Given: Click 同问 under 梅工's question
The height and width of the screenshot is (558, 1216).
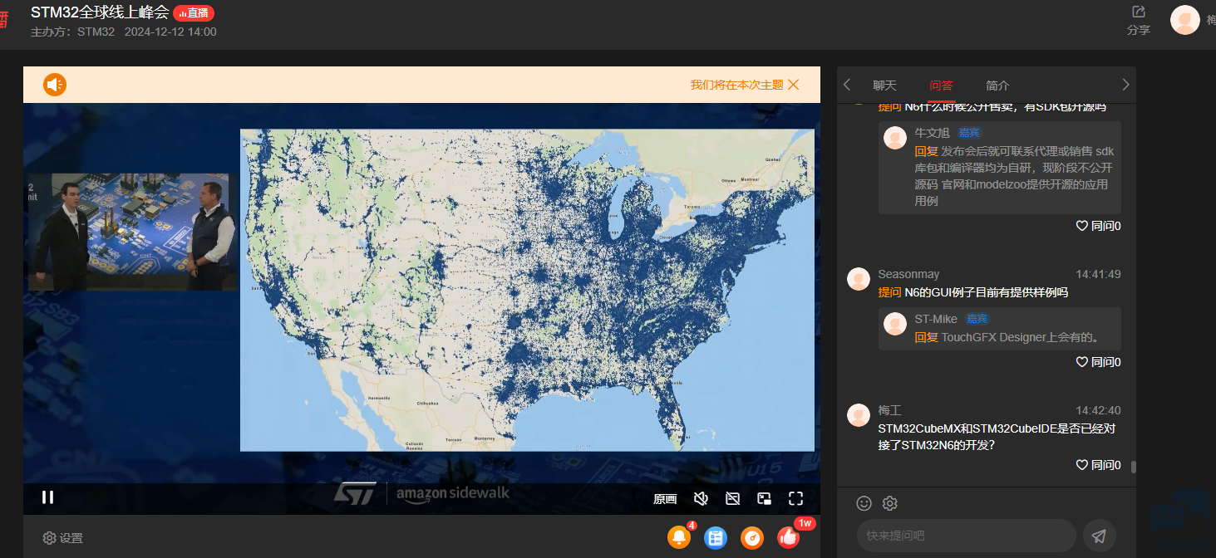Looking at the screenshot, I should pos(1098,465).
